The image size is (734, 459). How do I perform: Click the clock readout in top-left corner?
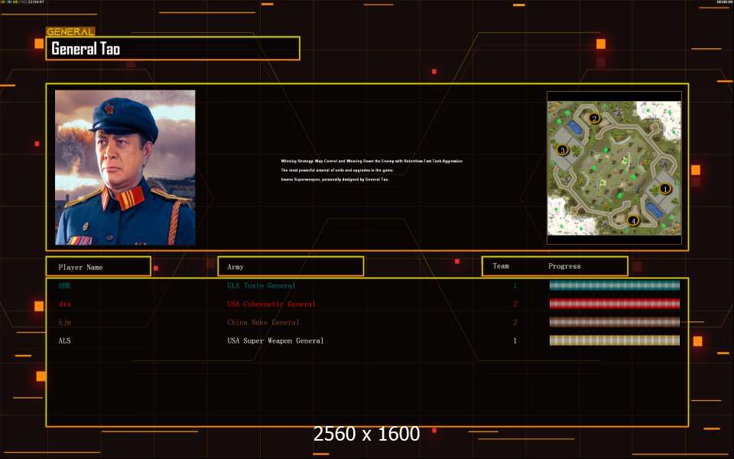[36, 2]
